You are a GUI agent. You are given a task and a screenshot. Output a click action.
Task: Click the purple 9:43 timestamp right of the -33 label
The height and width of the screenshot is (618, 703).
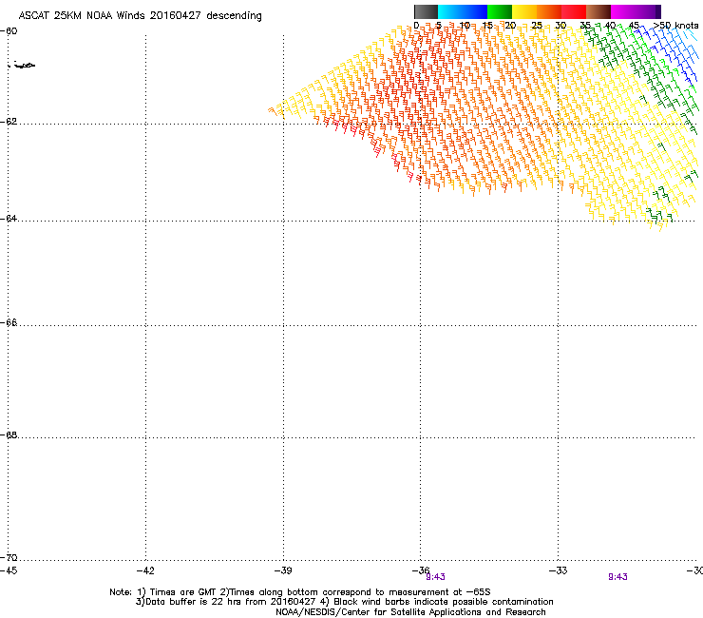617,577
